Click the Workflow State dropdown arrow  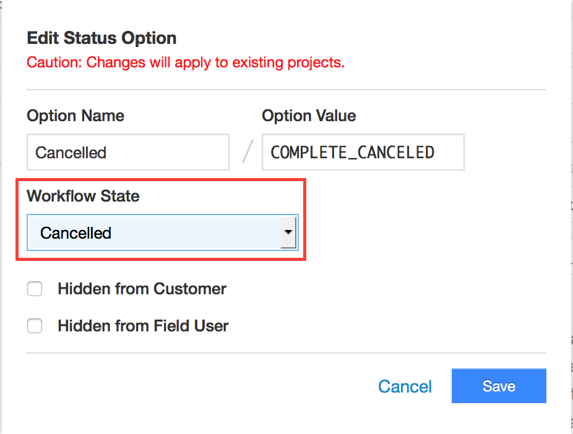pos(288,232)
